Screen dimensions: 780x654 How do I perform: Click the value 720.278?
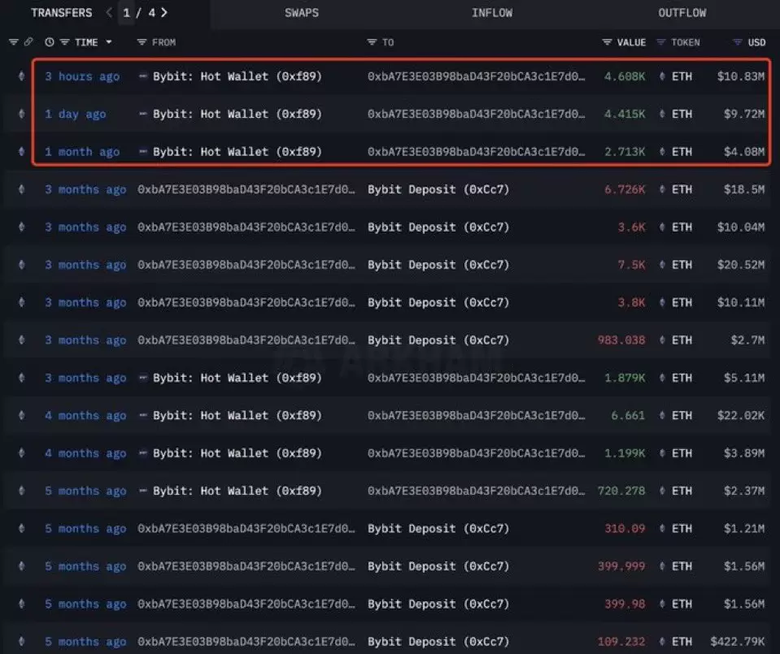[x=621, y=491]
